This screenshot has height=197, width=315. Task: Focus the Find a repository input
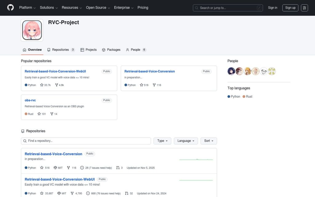(86, 141)
